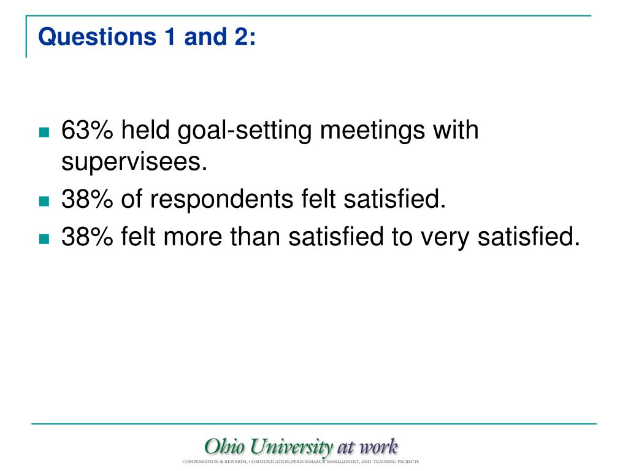This screenshot has width=628, height=471.
Task: Click the word 'supervisees.' on the wrapped line
Action: 134,162
